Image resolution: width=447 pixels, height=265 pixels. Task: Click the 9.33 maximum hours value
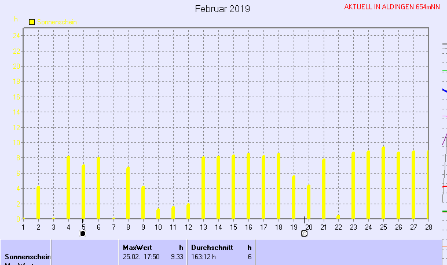tap(177, 256)
